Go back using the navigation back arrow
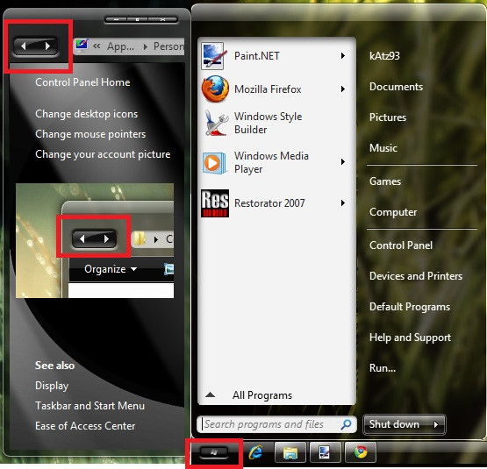Image resolution: width=487 pixels, height=469 pixels. pyautogui.click(x=24, y=46)
